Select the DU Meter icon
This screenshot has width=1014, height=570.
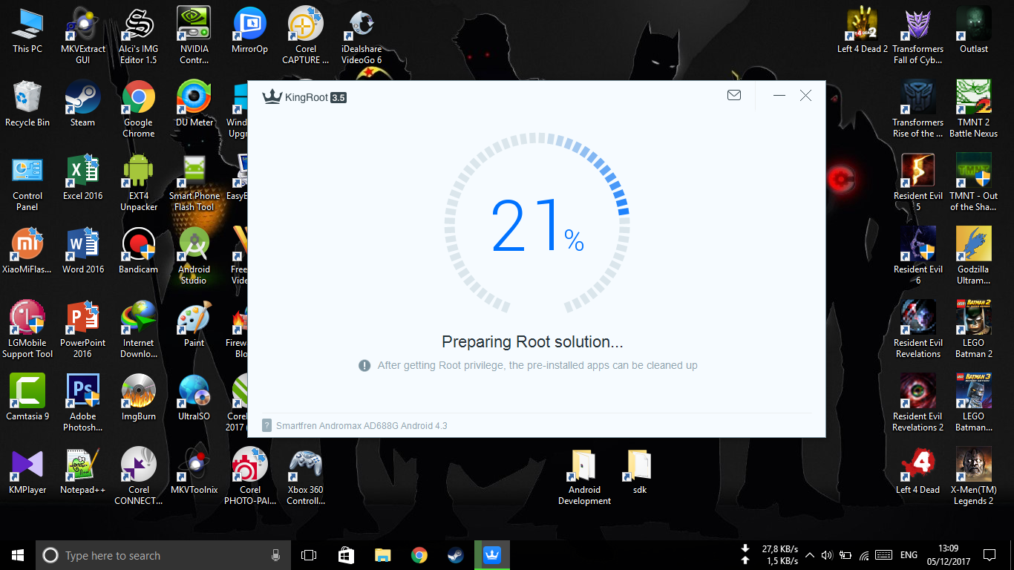[194, 104]
